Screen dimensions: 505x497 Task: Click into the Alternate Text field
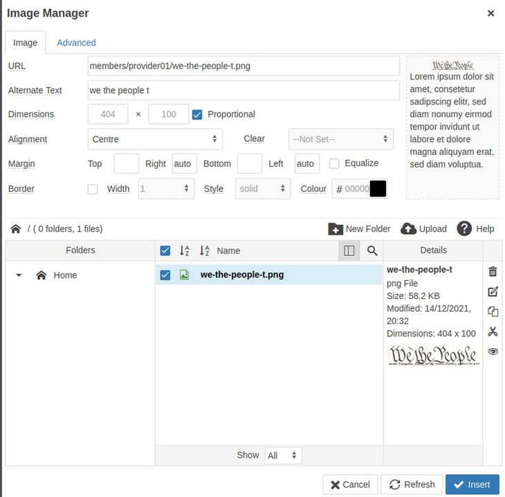coord(244,91)
